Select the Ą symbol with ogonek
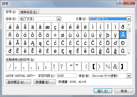 pos(33,43)
